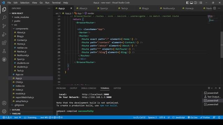Image resolution: width=223 pixels, height=125 pixels.
Task: Toggle secondary side bar layout icon
Action: pyautogui.click(x=195, y=3)
